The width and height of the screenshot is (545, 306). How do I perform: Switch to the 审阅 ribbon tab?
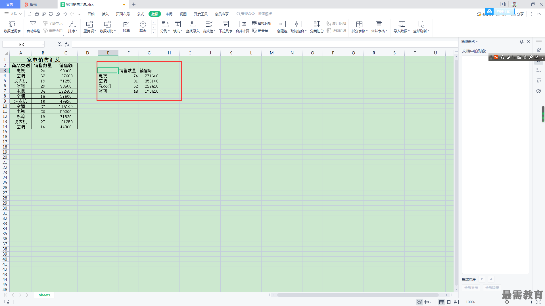169,14
